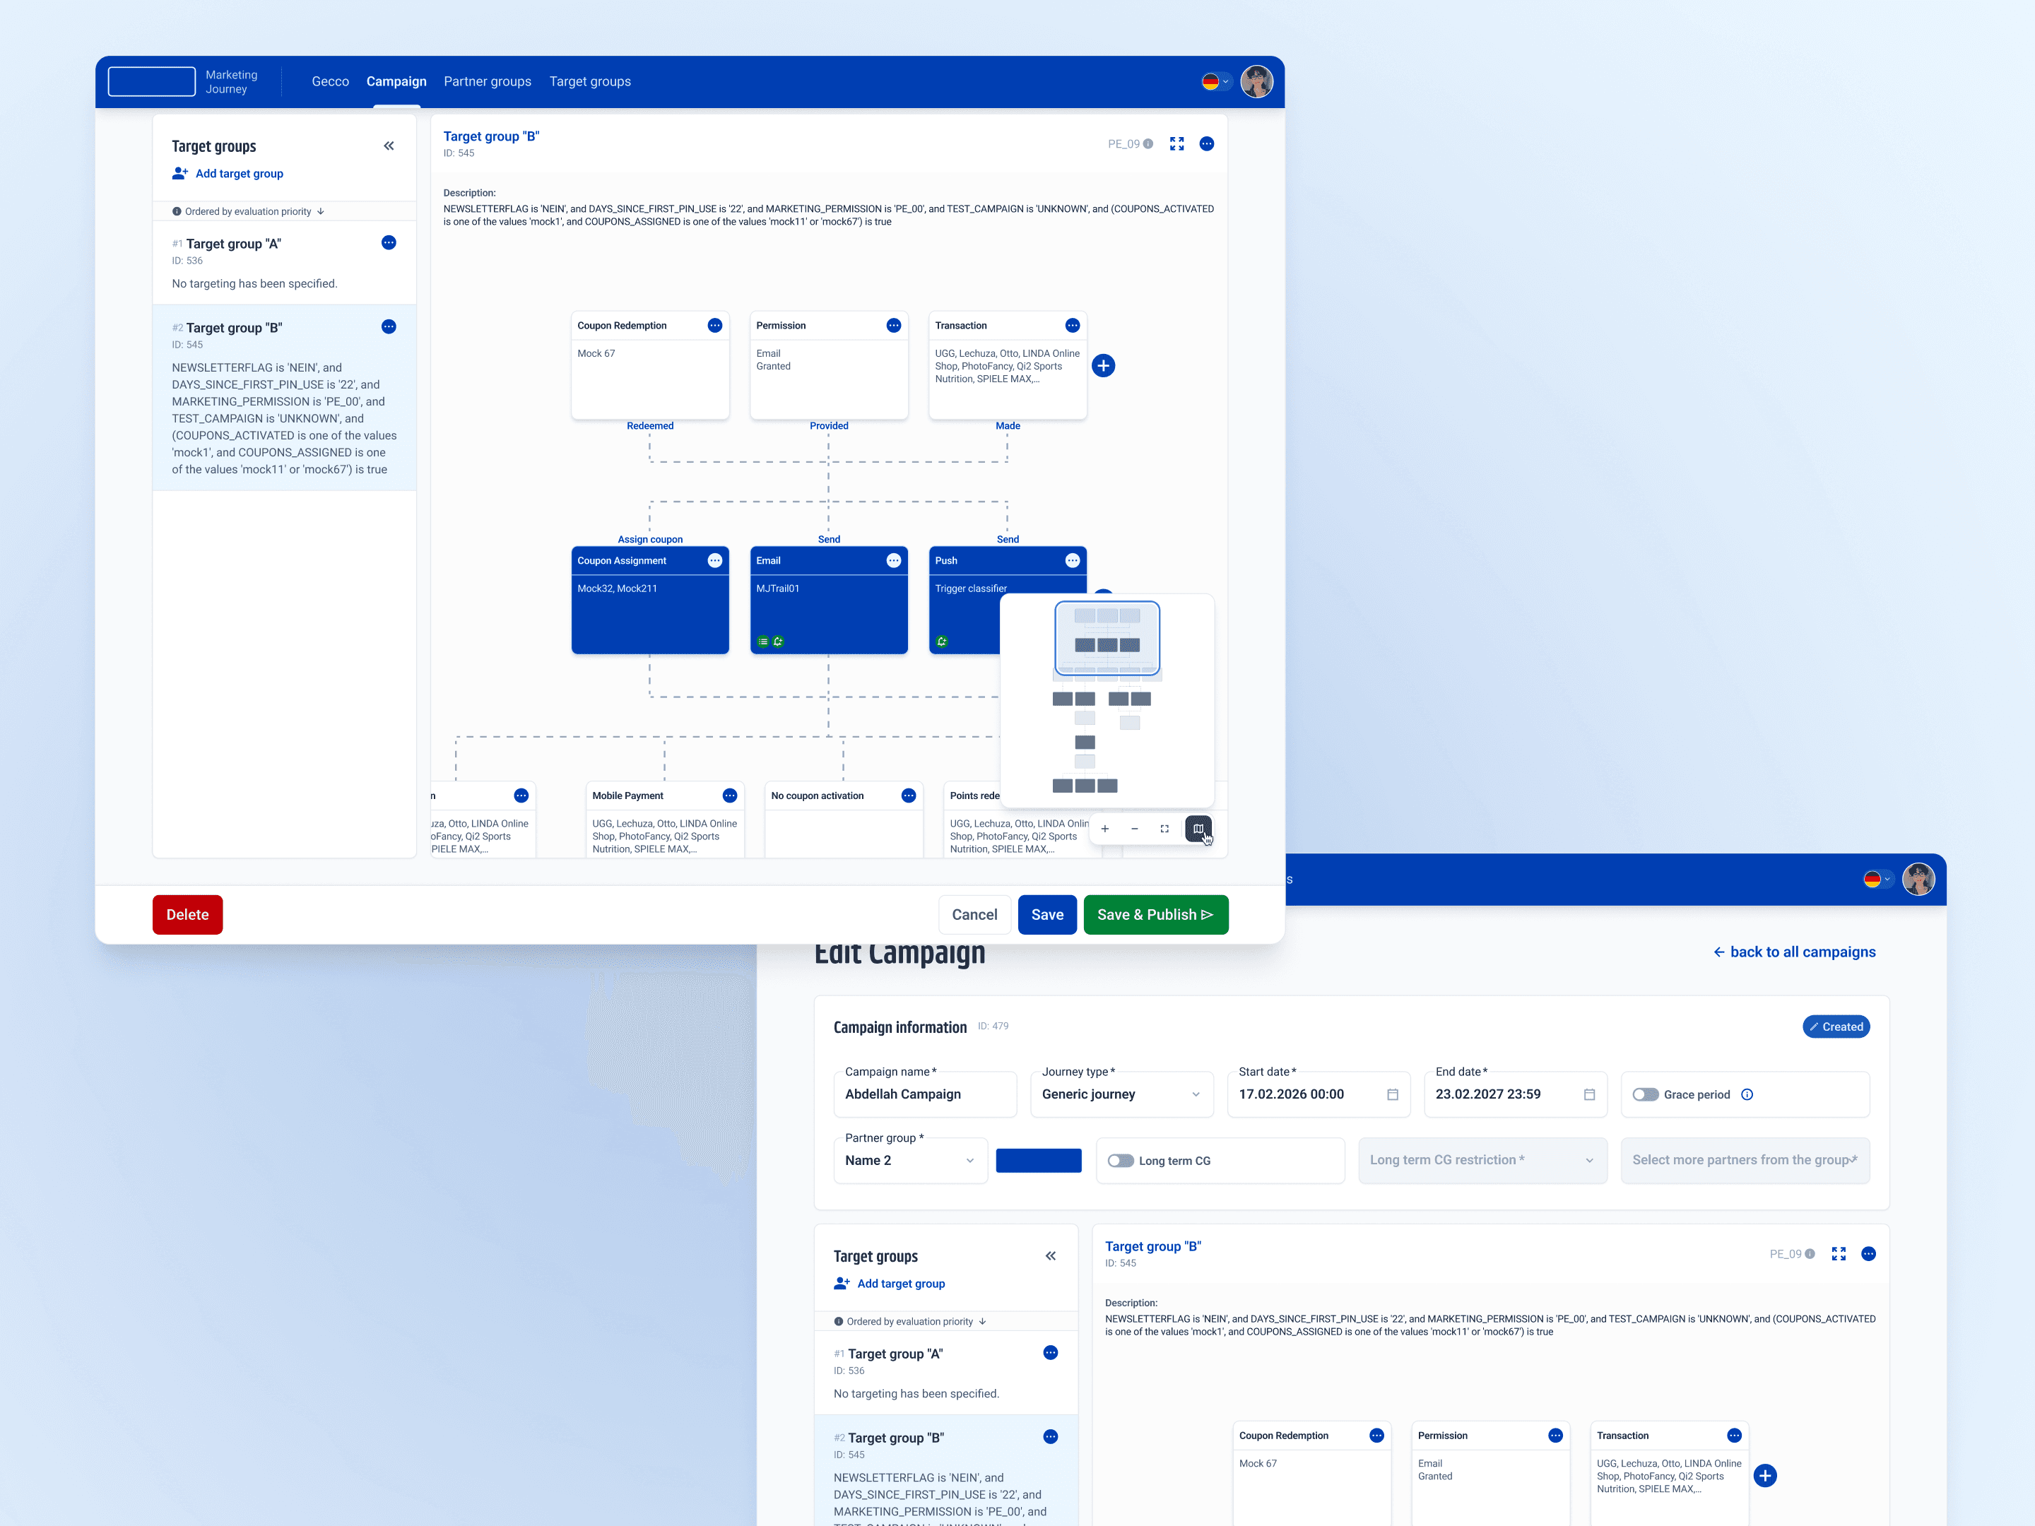This screenshot has height=1526, width=2035.
Task: Click the fullscreen icon next to PE_09 in front window
Action: coord(1176,143)
